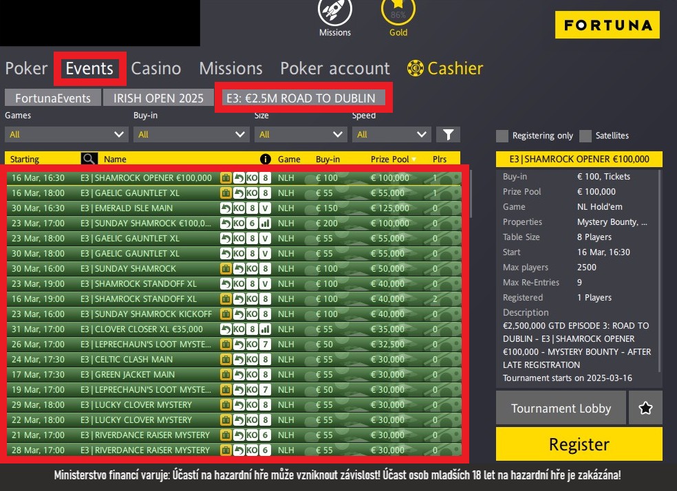Select the CLOVER CLOSER XL €35,000 row

tap(234, 329)
